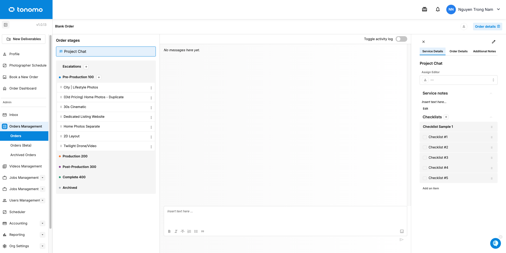Add a new Escalations item
This screenshot has width=506, height=253.
(86, 67)
